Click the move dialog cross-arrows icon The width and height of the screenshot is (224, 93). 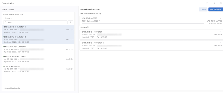coord(207,3)
